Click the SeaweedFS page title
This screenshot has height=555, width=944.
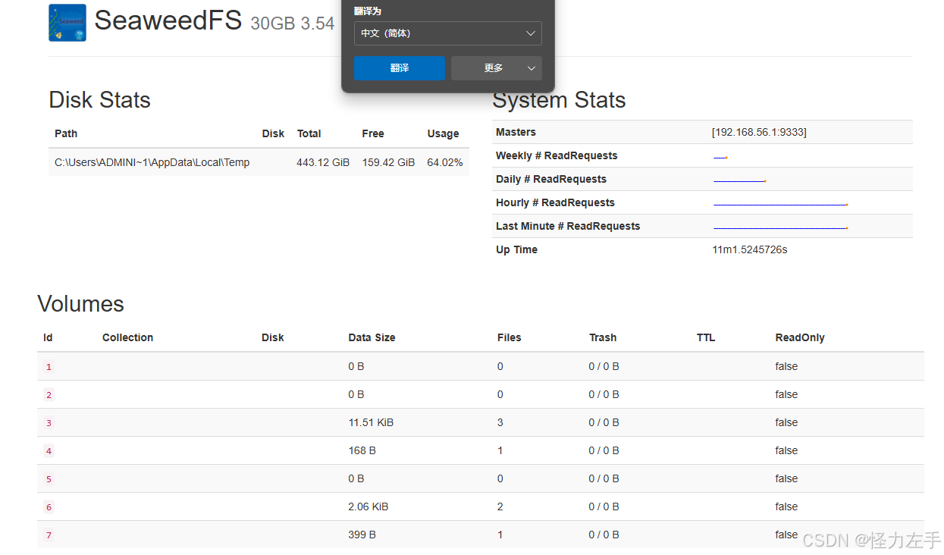(168, 20)
